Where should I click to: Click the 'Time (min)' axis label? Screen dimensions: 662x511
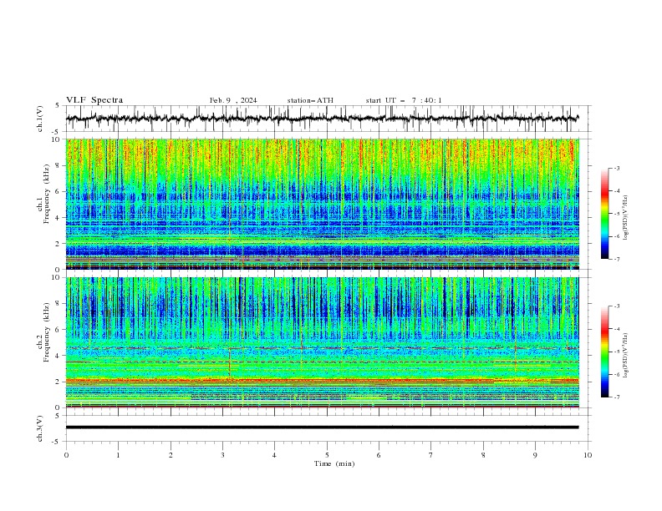[x=334, y=463]
